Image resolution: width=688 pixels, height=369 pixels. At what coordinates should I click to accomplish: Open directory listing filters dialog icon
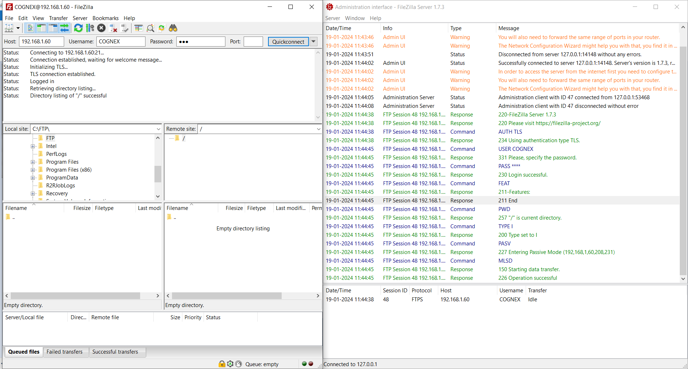click(x=138, y=28)
